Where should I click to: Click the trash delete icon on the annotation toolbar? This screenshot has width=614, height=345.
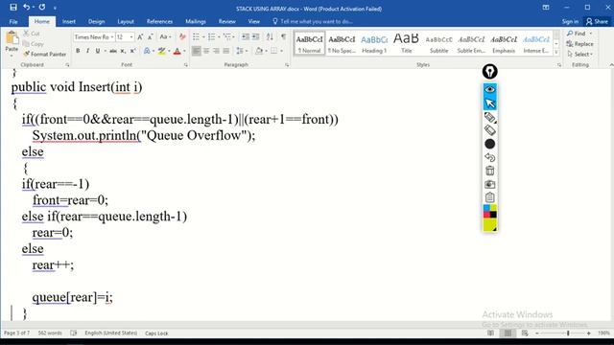pos(490,171)
